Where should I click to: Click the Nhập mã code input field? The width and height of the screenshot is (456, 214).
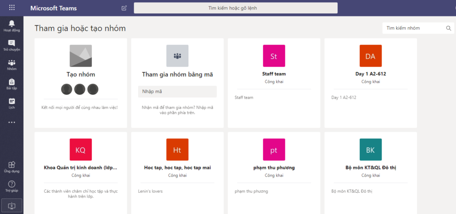(x=177, y=92)
